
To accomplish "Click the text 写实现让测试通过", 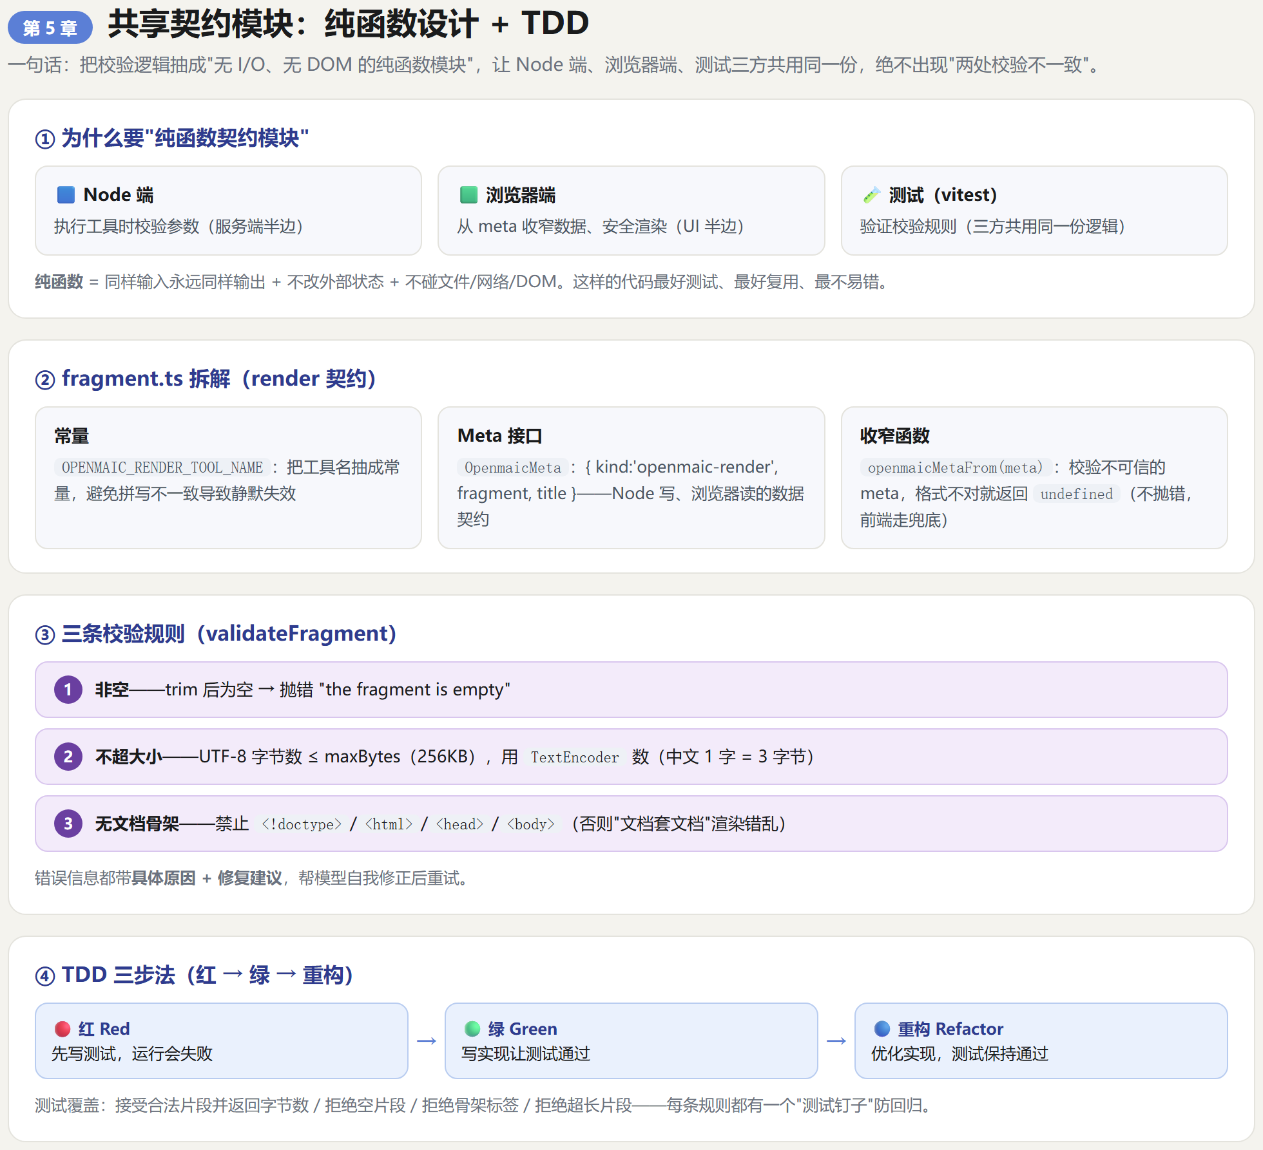I will click(526, 1054).
